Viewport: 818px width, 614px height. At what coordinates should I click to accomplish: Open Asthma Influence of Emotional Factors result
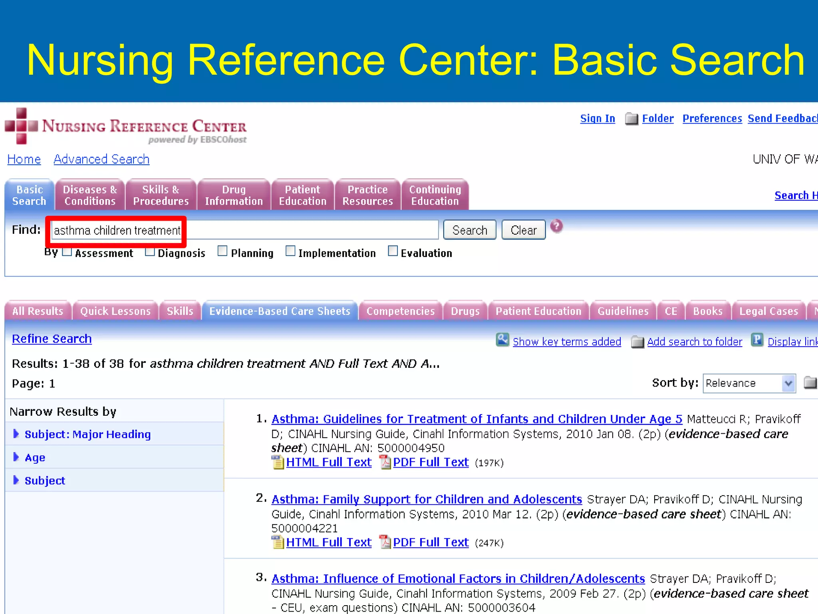(458, 579)
